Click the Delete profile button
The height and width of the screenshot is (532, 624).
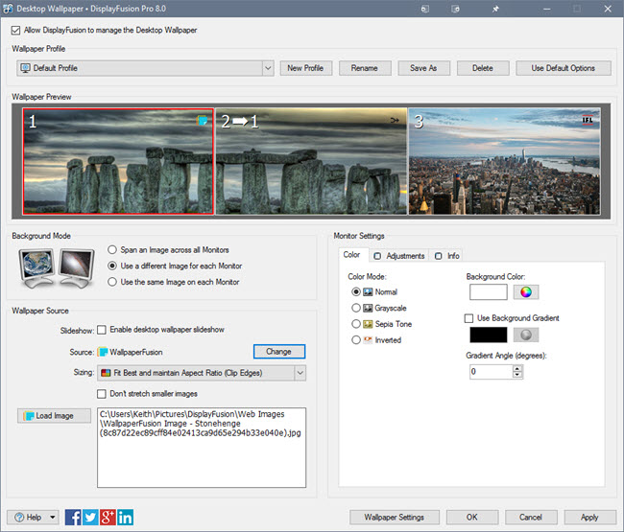[483, 68]
